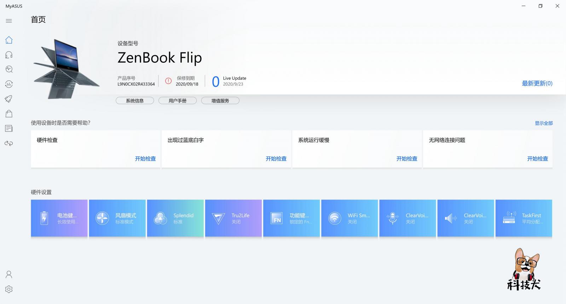Start check for 出现过蓝底白字
Viewport: 566px width, 304px height.
[x=276, y=159]
